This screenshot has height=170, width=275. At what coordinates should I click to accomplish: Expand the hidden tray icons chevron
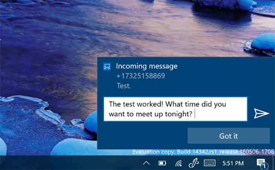click(146, 163)
